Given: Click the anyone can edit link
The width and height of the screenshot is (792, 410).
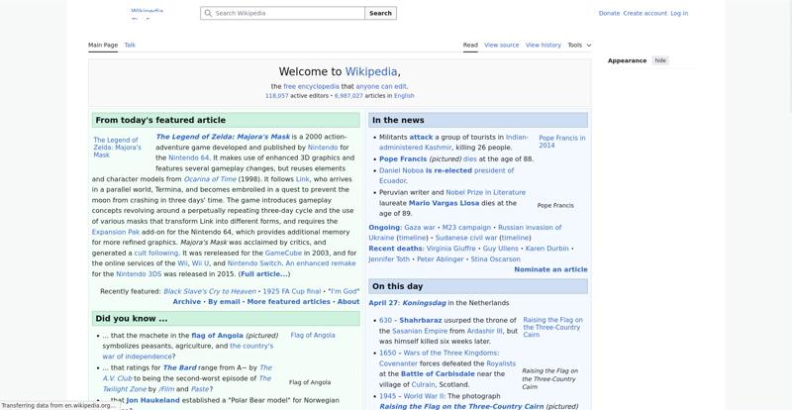Looking at the screenshot, I should pyautogui.click(x=381, y=86).
